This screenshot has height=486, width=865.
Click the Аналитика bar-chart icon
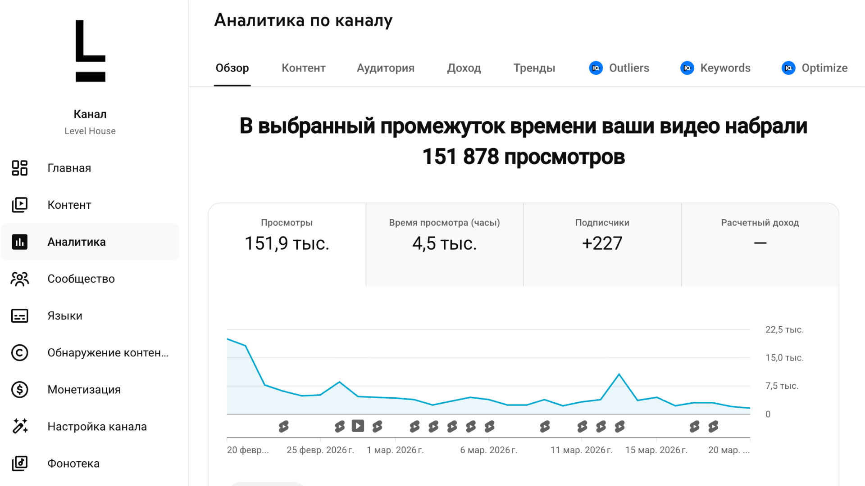click(19, 242)
